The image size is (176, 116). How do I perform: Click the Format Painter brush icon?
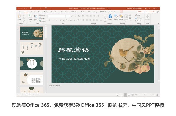click(24, 21)
